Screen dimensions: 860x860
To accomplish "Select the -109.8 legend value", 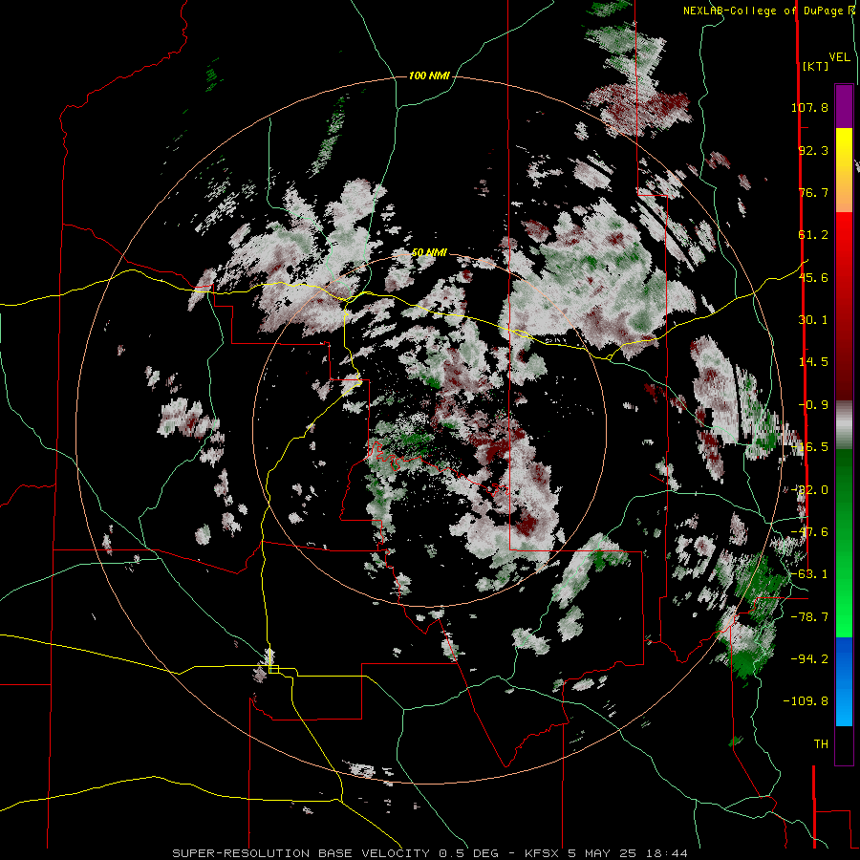I will pos(806,701).
